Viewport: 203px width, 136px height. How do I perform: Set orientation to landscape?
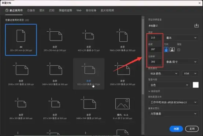coord(172,49)
